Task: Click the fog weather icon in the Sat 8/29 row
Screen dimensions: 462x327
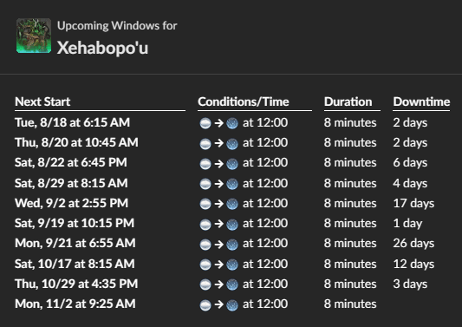Action: (205, 184)
